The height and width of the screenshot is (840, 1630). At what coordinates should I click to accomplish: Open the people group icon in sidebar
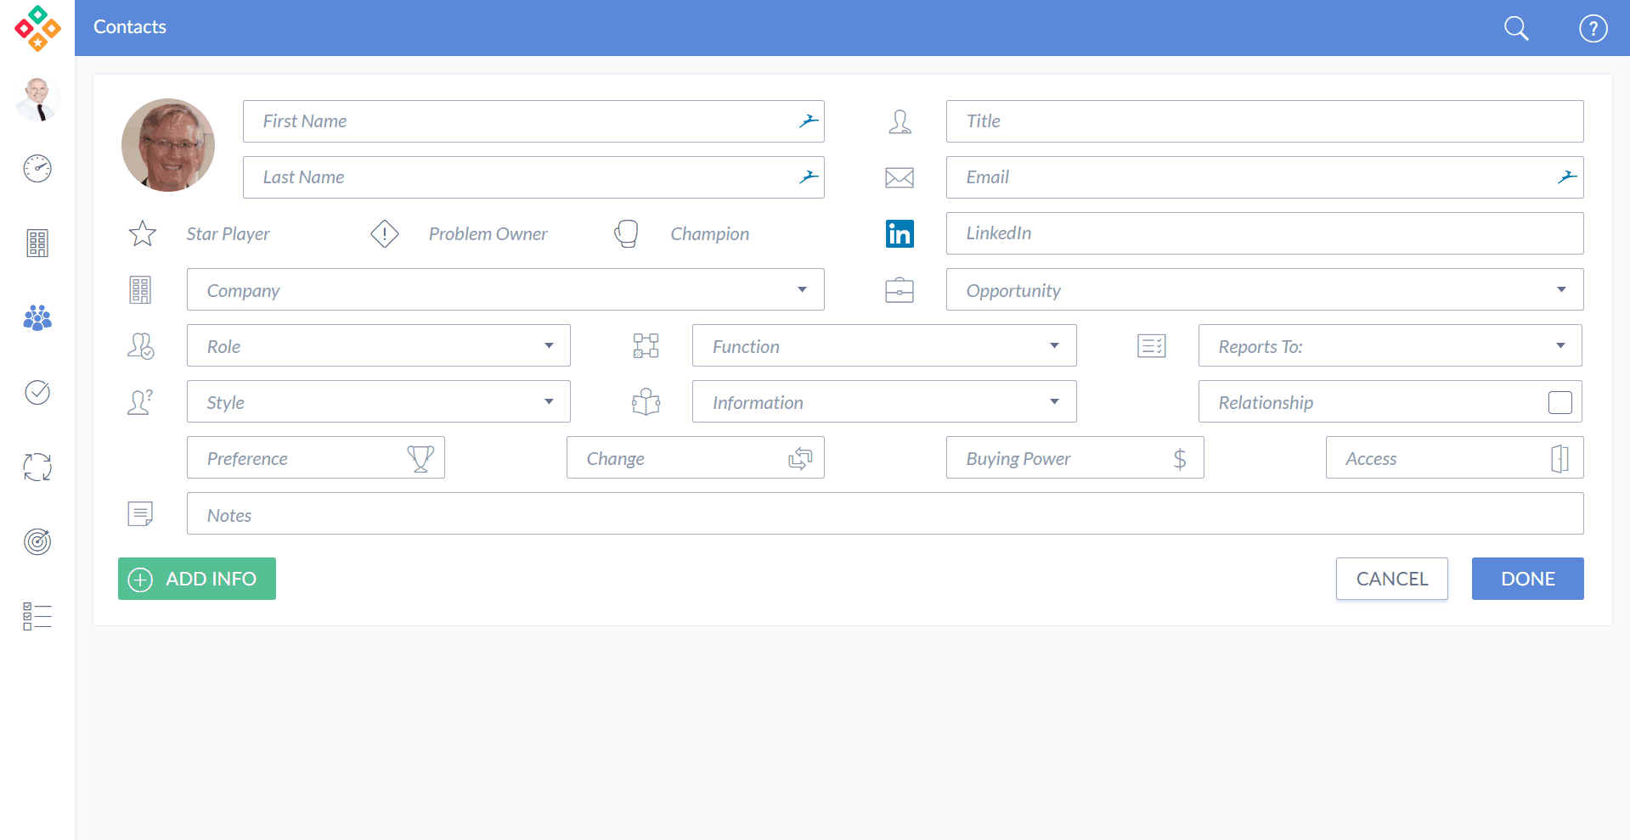pos(37,318)
